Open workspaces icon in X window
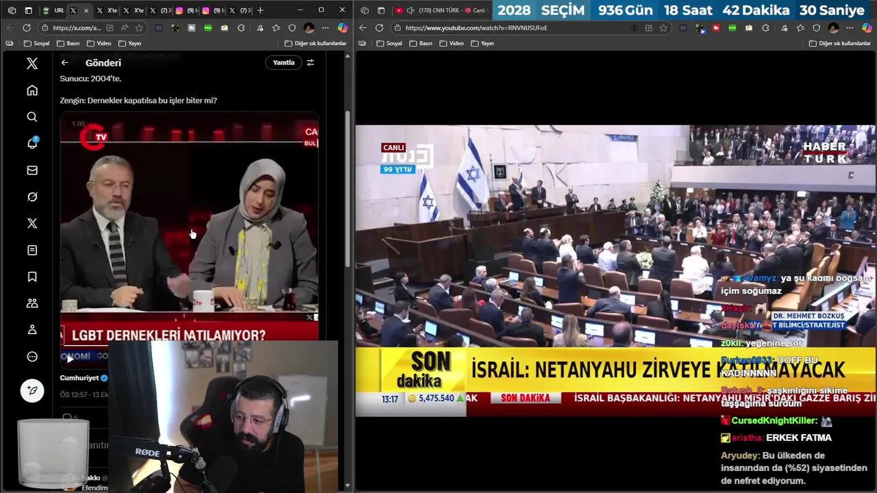Image resolution: width=877 pixels, height=493 pixels. click(x=12, y=10)
